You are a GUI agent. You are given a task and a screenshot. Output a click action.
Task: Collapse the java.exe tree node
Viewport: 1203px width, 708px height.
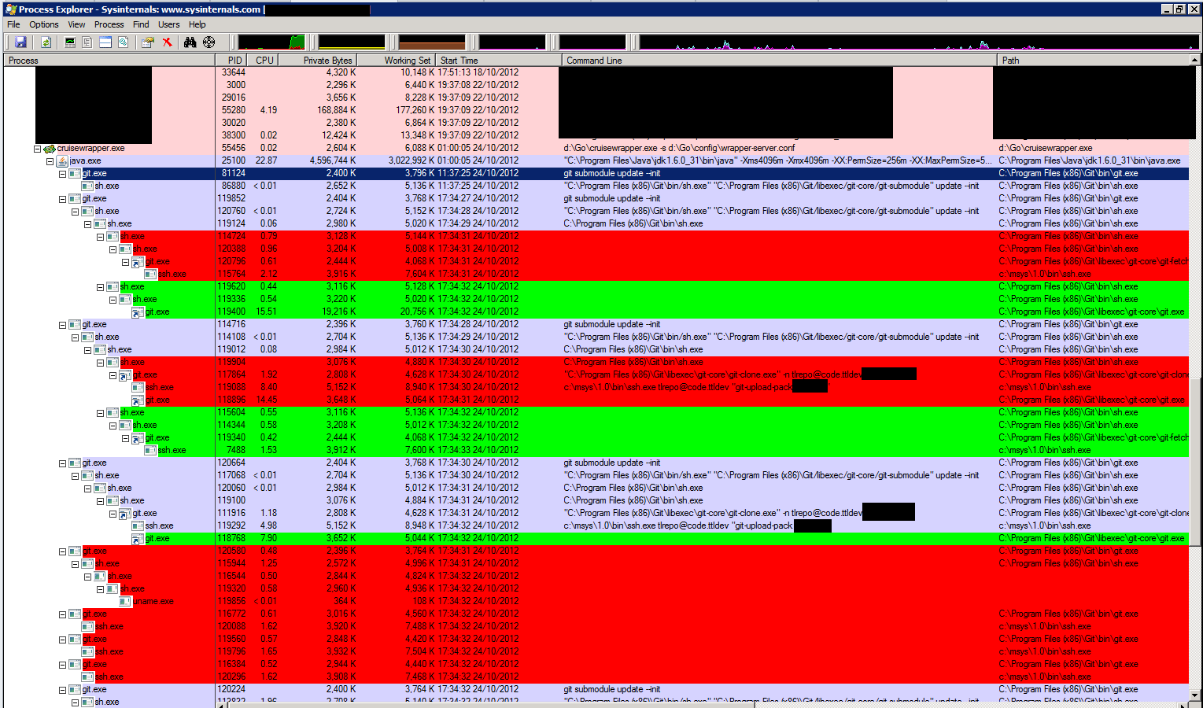click(x=50, y=160)
